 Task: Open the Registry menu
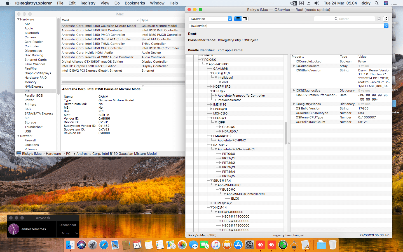click(88, 3)
